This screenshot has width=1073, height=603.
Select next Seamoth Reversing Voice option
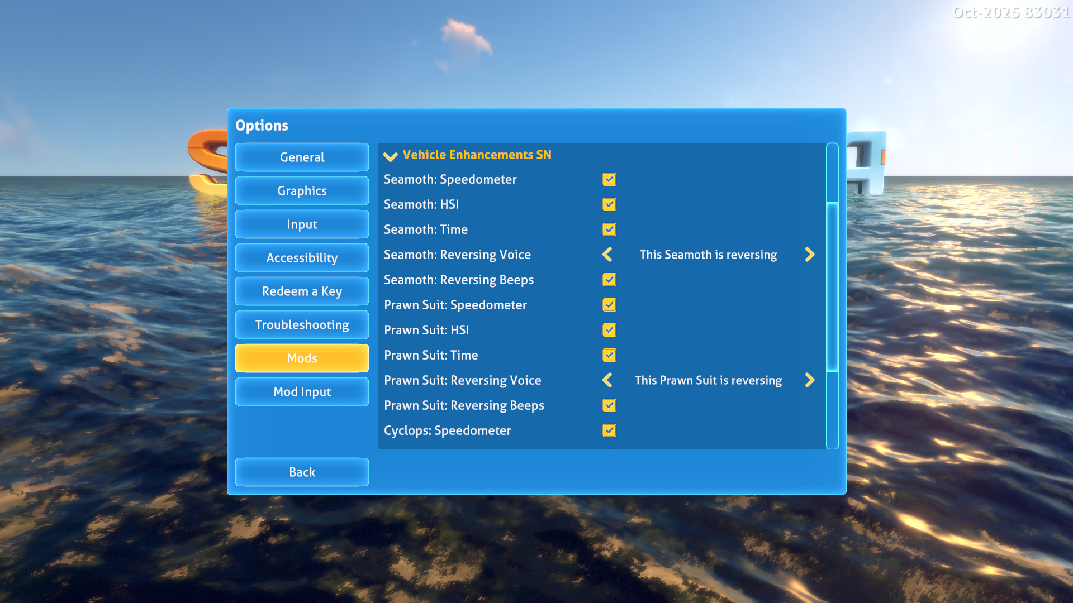coord(809,255)
